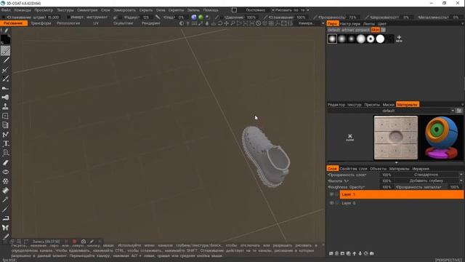
Task: Open the default materials folder dropdown
Action: 391,111
